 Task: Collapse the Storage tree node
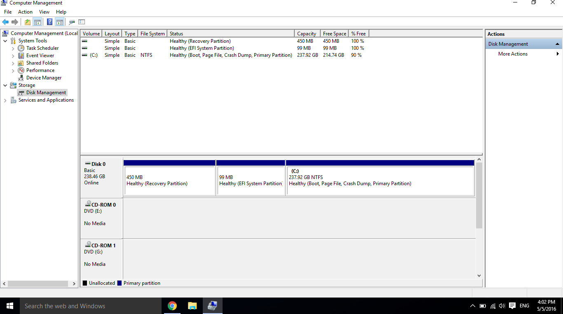click(5, 85)
